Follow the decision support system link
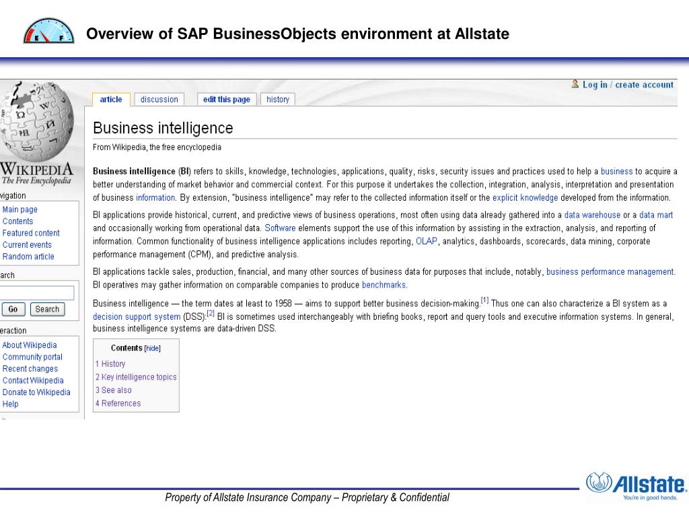Screen dimensions: 689x517 click(137, 316)
